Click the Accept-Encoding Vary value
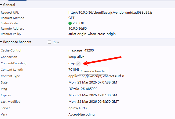 (82, 114)
